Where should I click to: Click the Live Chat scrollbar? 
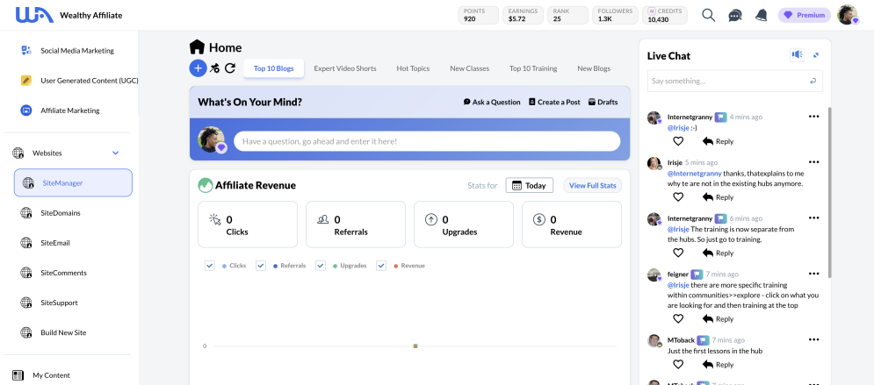[x=829, y=192]
